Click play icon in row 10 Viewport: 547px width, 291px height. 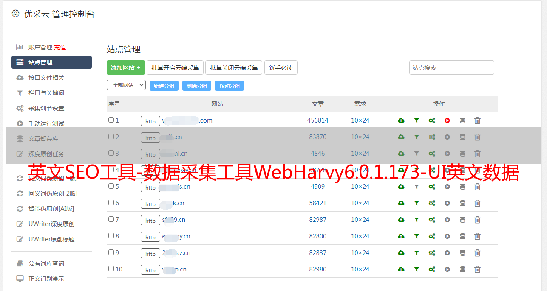coord(447,269)
